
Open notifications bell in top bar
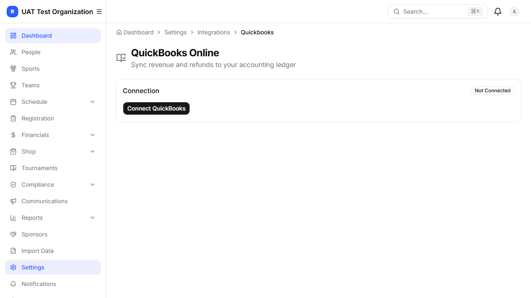pos(498,12)
